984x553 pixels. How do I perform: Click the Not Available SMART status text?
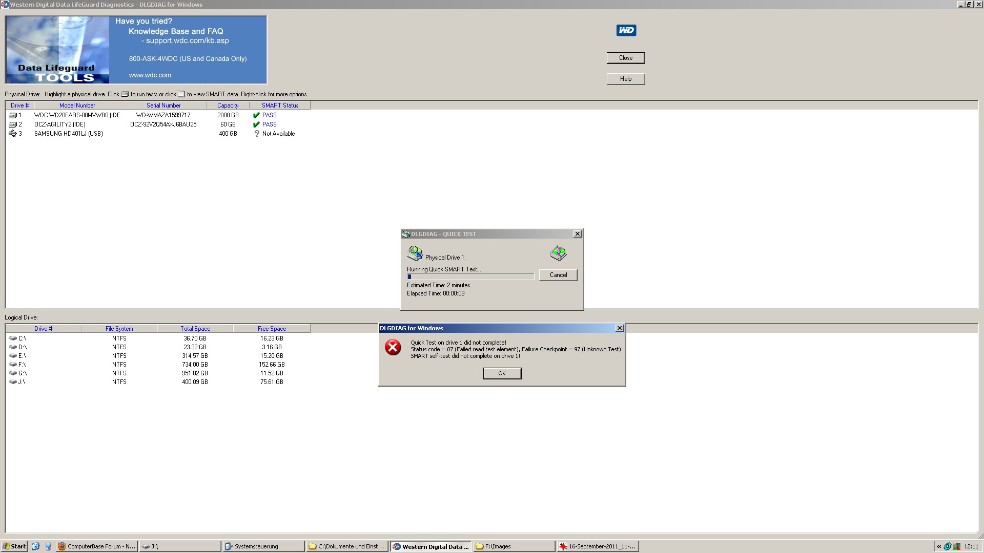[x=278, y=134]
